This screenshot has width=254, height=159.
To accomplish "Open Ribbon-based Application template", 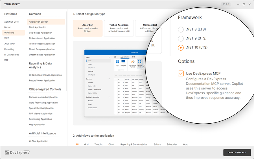I will coord(42,38).
